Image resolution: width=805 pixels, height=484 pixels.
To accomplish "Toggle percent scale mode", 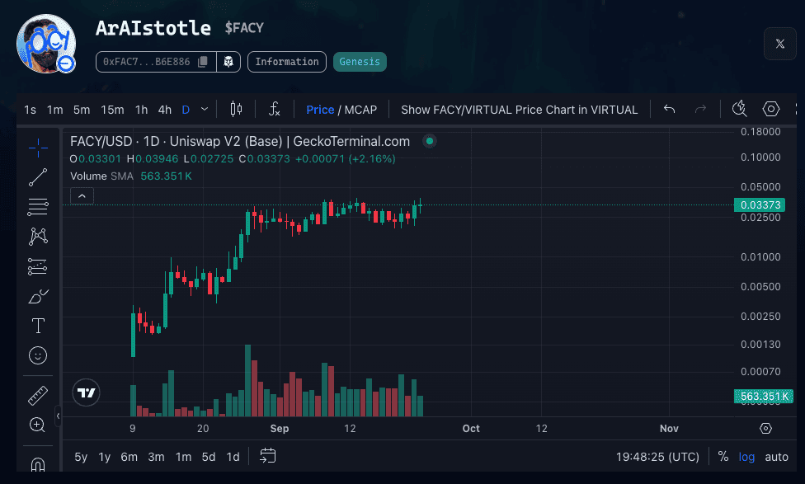I will tap(723, 457).
